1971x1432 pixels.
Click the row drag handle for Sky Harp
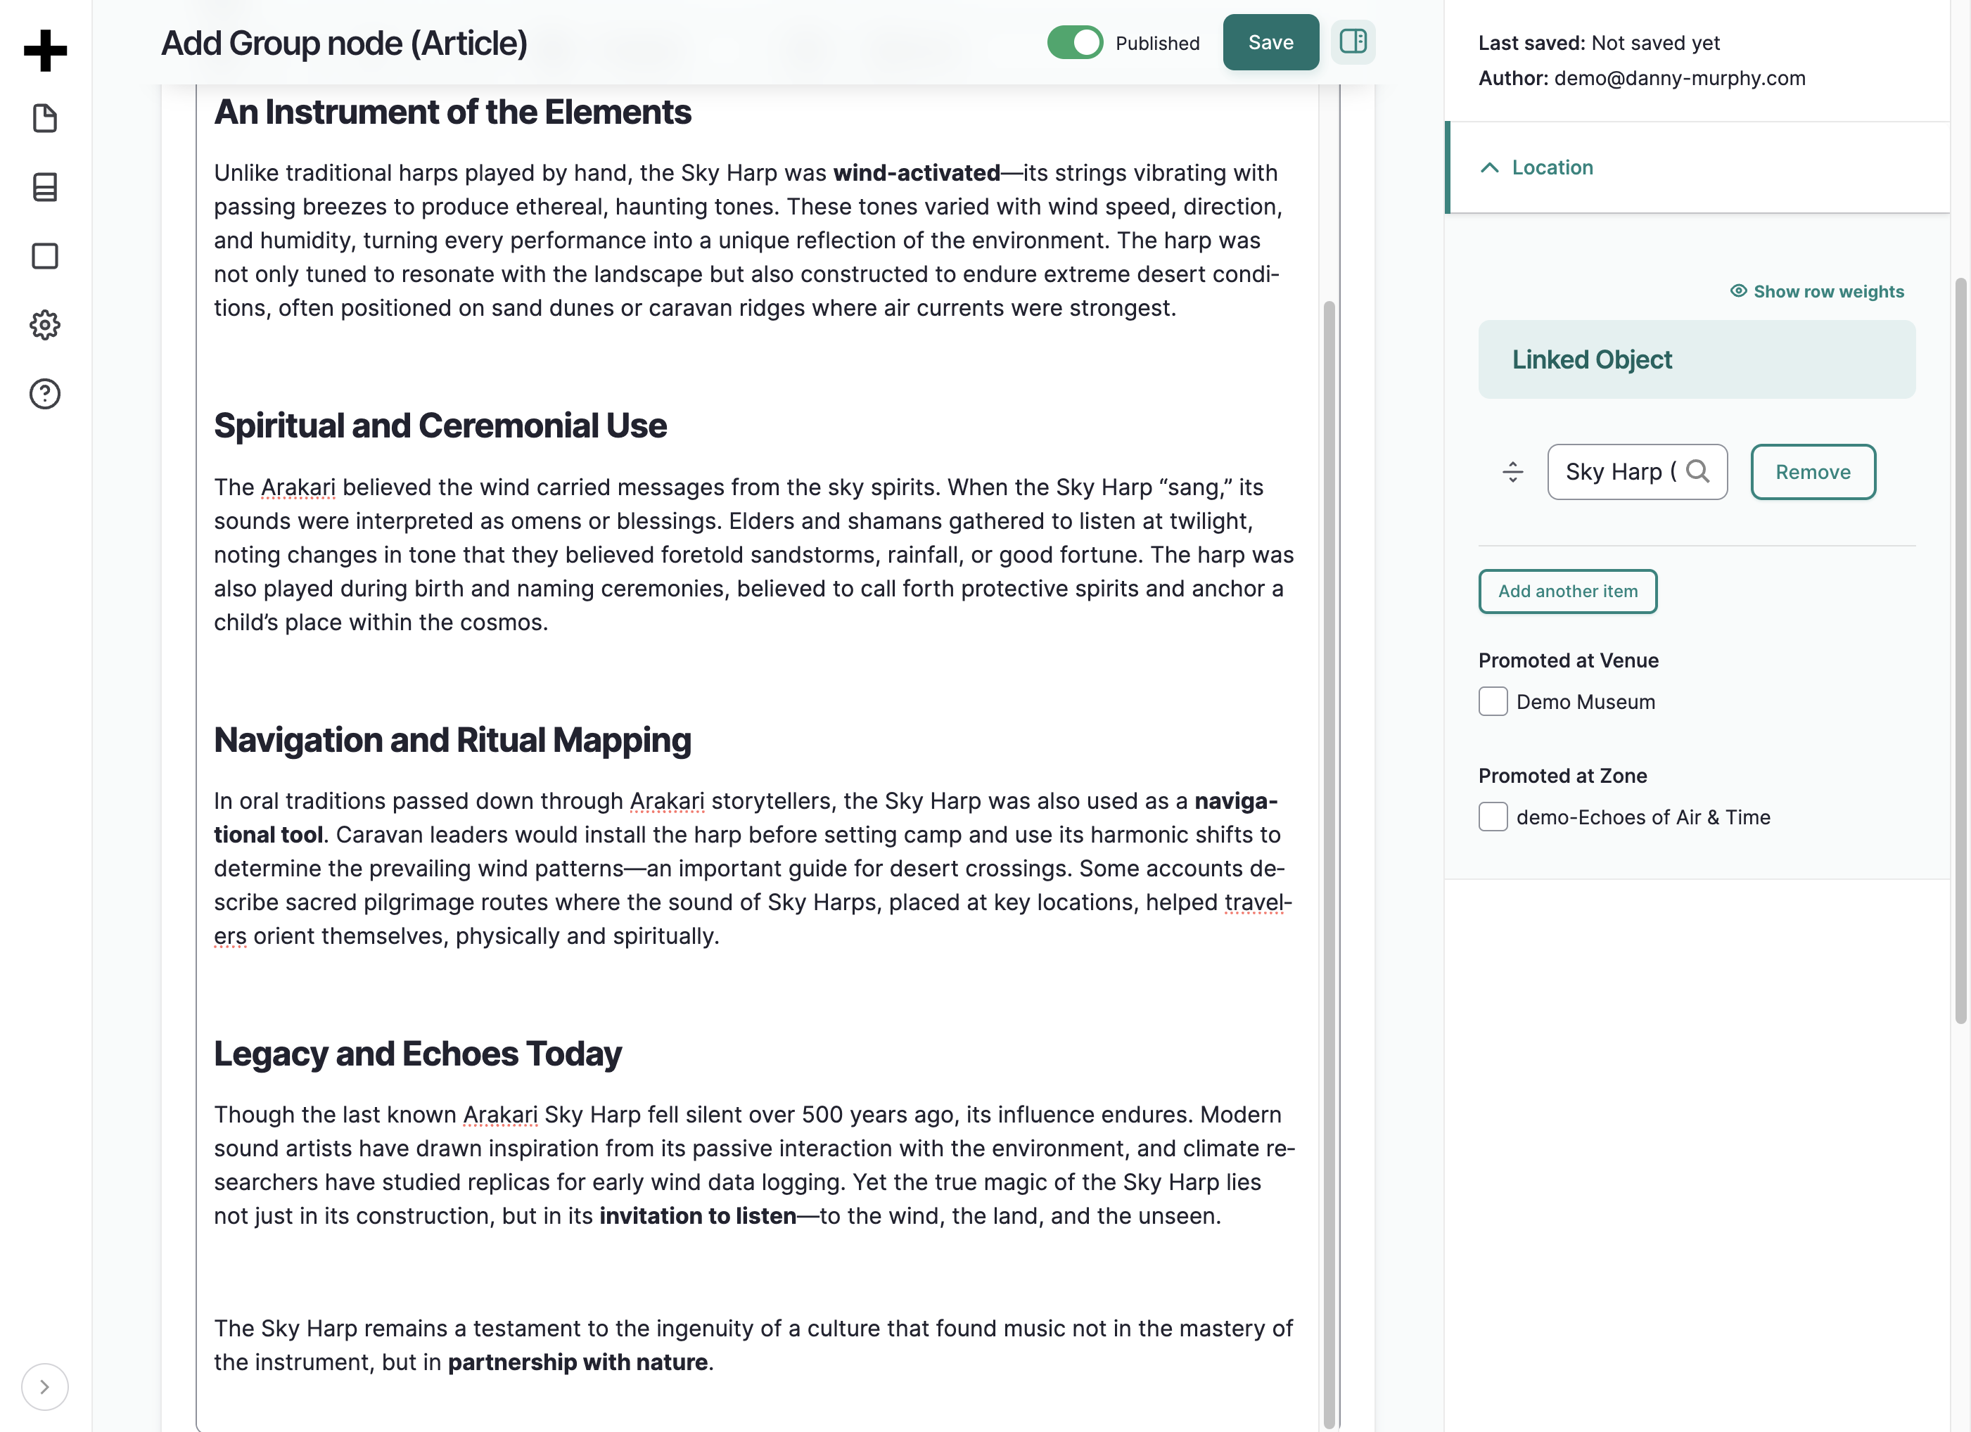tap(1513, 472)
